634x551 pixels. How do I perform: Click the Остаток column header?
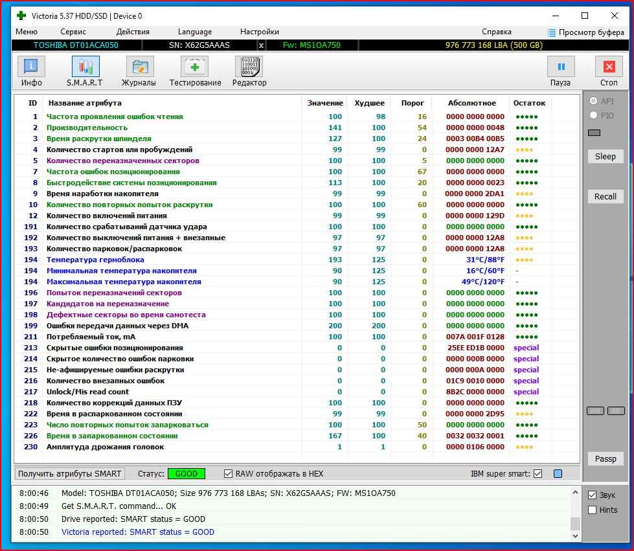pos(529,103)
